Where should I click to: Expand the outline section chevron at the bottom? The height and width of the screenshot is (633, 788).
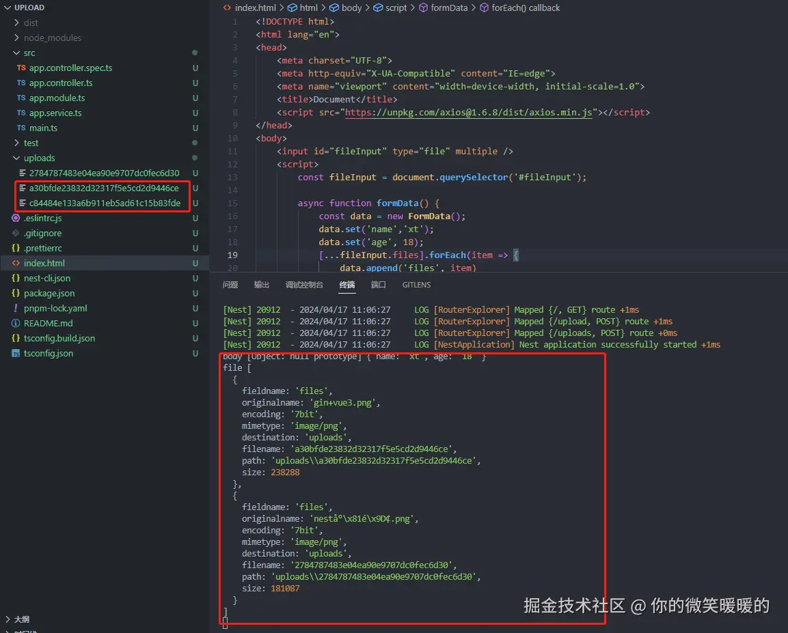point(8,619)
